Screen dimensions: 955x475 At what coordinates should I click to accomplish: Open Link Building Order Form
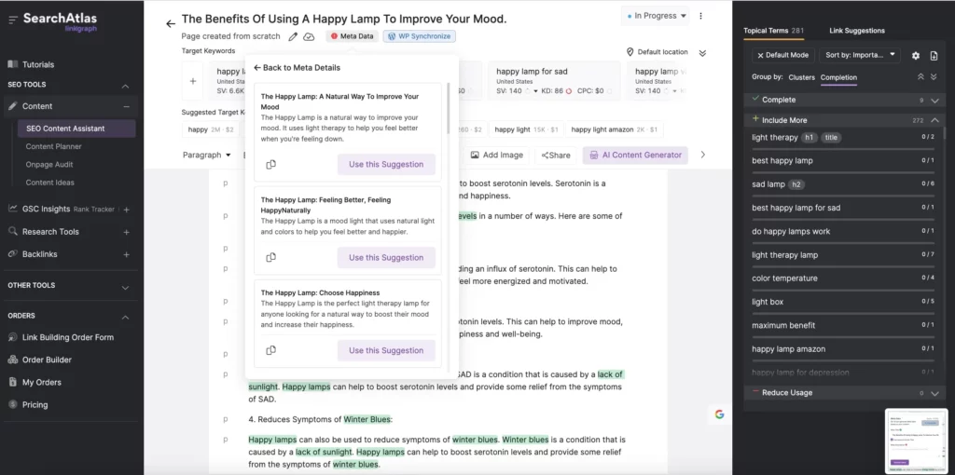[x=68, y=337]
